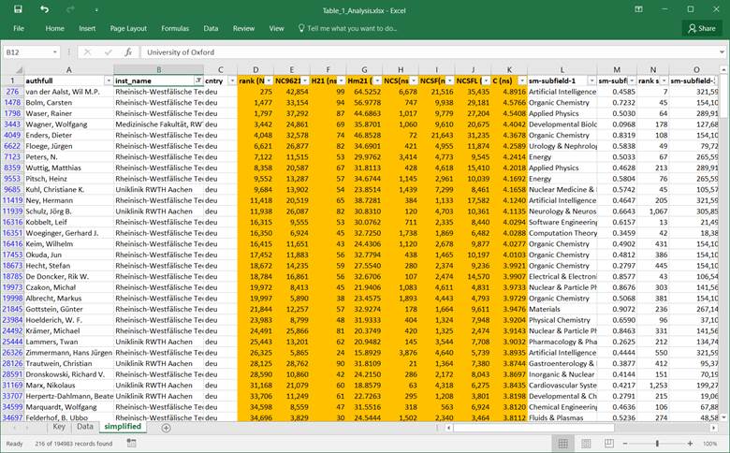Open the View ribbon tab
This screenshot has height=453, width=730.
[x=276, y=28]
